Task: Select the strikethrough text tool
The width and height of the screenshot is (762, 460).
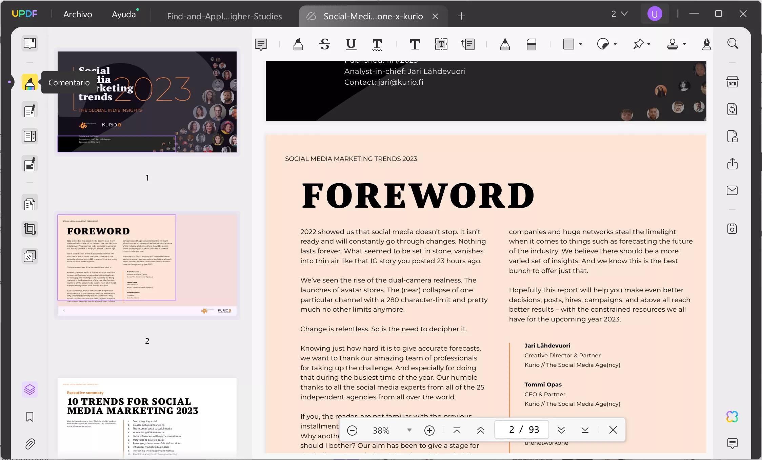Action: pyautogui.click(x=325, y=44)
